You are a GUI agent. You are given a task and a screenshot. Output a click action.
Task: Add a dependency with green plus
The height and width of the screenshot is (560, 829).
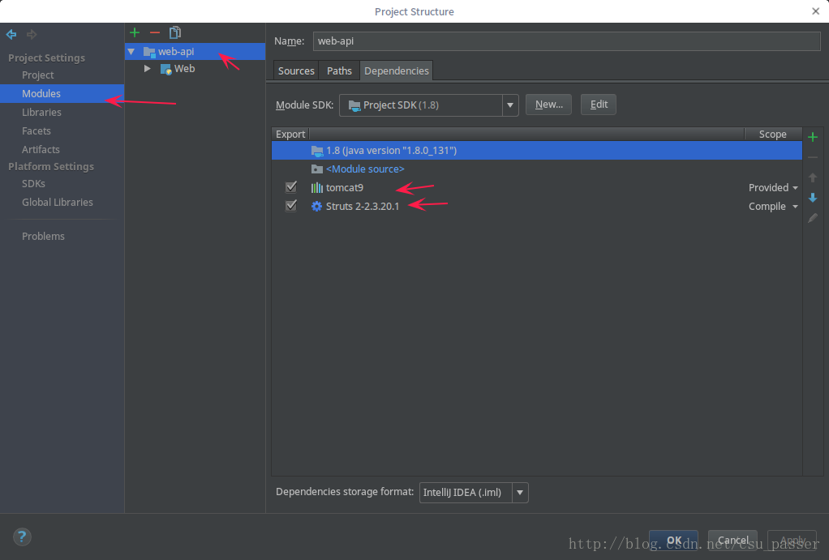813,137
